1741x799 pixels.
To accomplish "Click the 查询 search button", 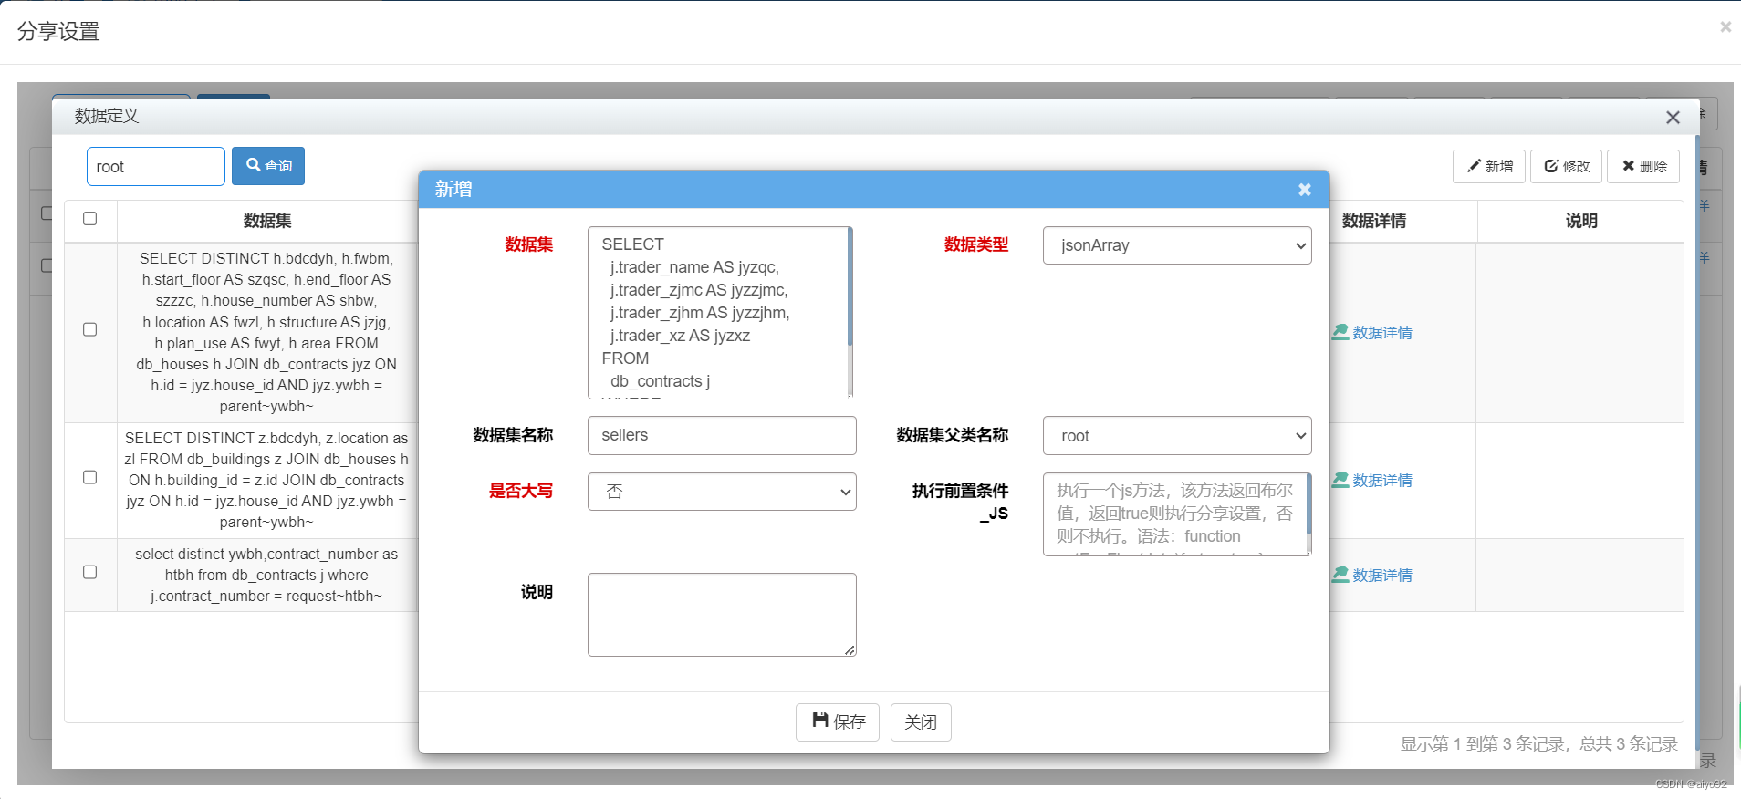I will [268, 166].
